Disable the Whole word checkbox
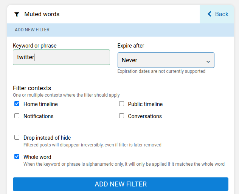Screen dimensions: 239x194 coord(17,156)
